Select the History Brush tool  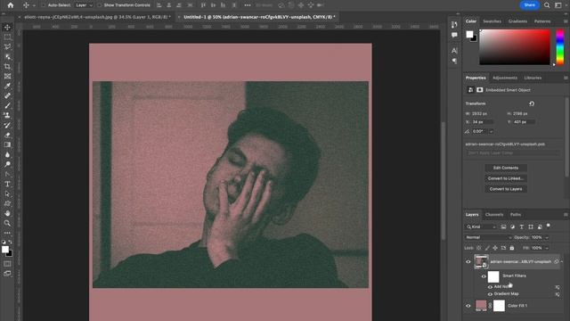7,125
